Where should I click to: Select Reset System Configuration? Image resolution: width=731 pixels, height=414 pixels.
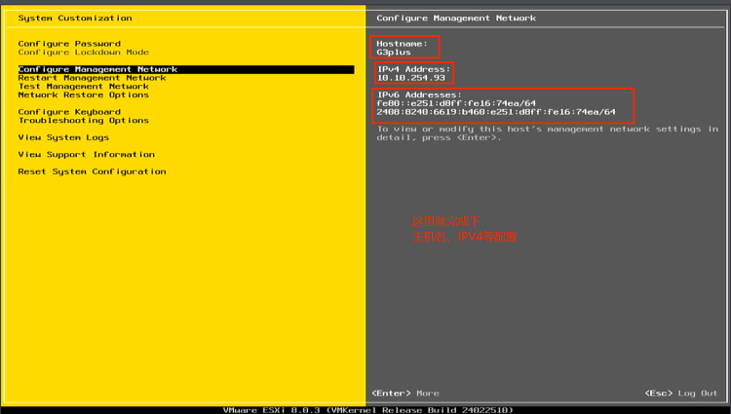click(92, 171)
